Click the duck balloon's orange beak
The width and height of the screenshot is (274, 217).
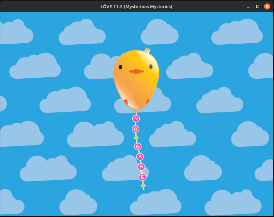(x=136, y=71)
